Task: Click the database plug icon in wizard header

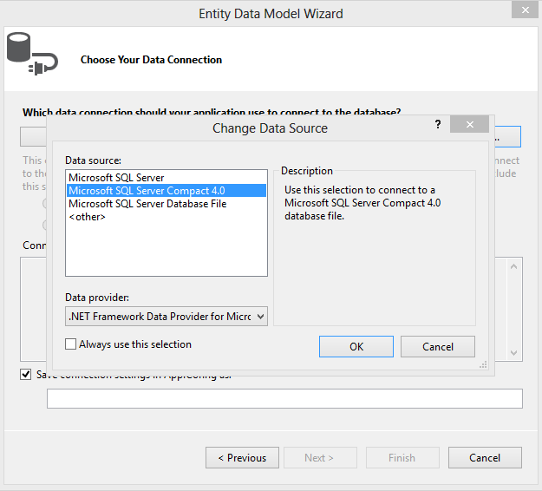Action: click(x=31, y=54)
